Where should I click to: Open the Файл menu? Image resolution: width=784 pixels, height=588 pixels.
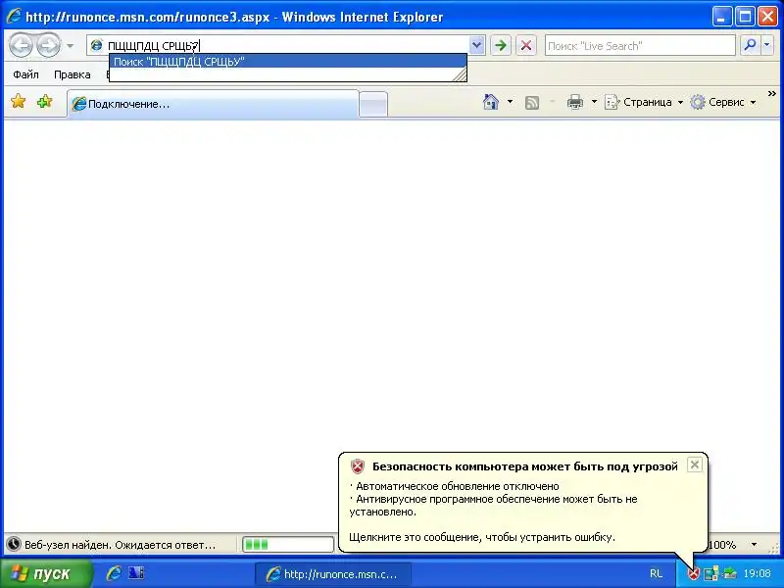click(x=25, y=74)
